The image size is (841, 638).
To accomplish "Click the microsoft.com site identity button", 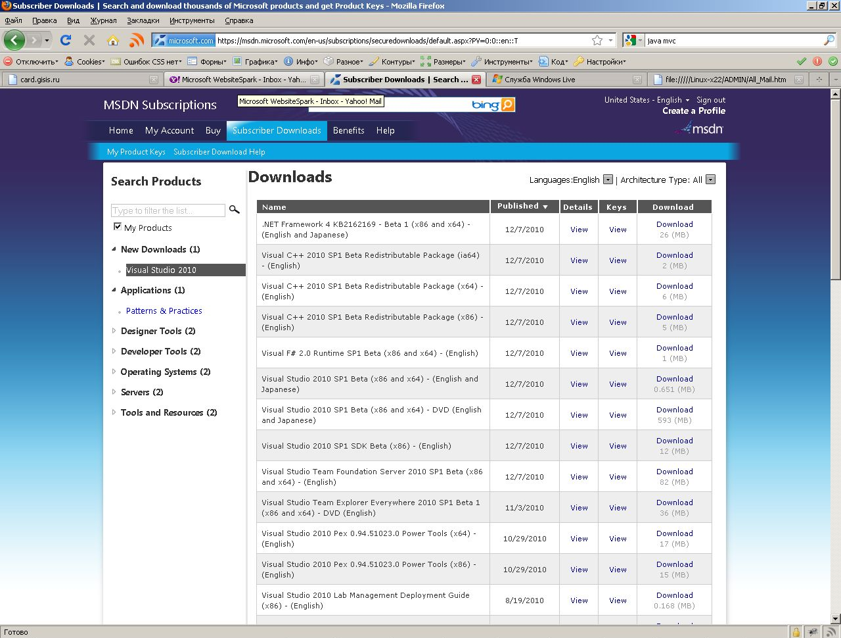I will coord(184,40).
